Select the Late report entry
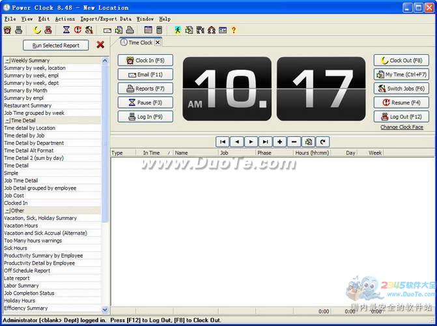437x326 pixels. [52, 278]
